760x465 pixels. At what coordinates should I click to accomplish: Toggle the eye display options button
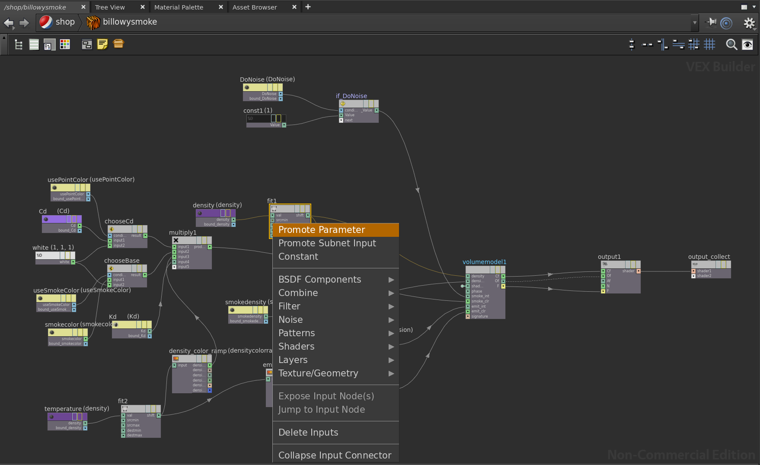(747, 45)
